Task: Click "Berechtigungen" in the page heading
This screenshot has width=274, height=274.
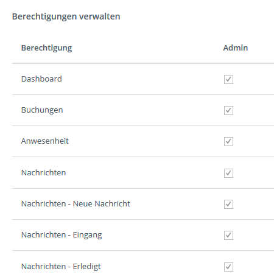Action: point(44,16)
